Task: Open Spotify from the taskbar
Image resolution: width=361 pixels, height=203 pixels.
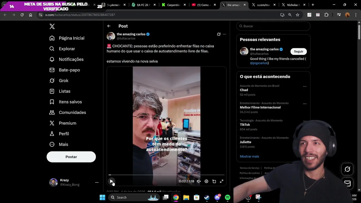Action: [x=228, y=197]
